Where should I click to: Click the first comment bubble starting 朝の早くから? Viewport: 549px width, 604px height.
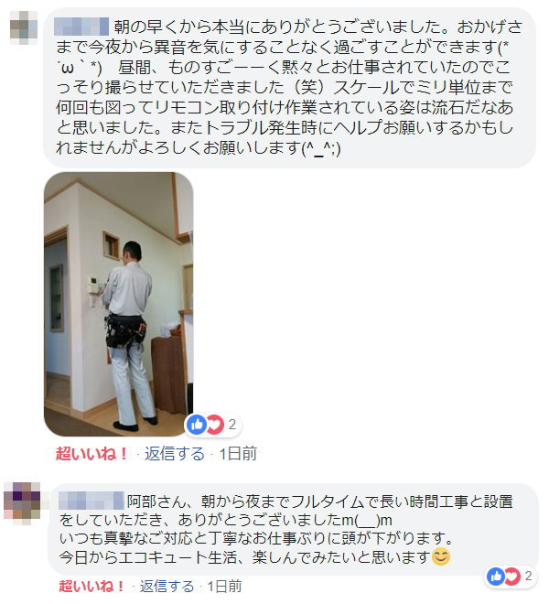[289, 88]
